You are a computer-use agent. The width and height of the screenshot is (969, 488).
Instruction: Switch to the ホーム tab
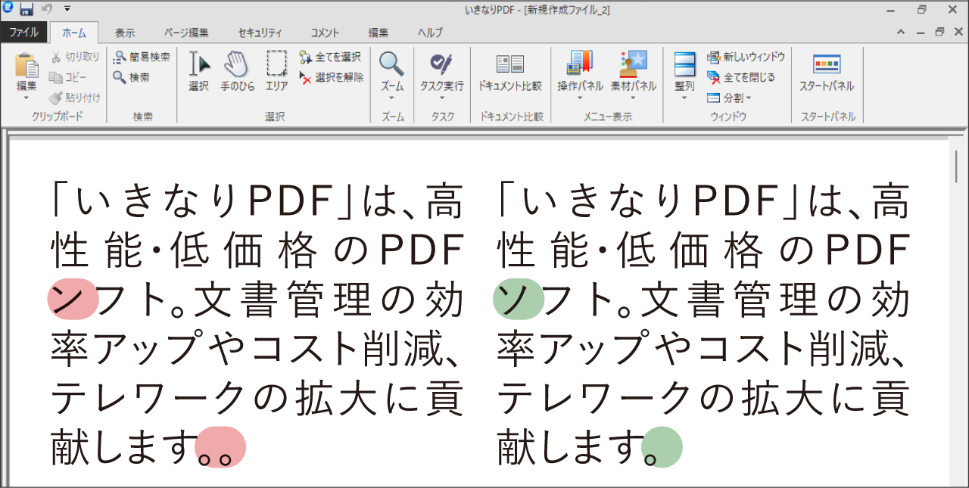(74, 33)
